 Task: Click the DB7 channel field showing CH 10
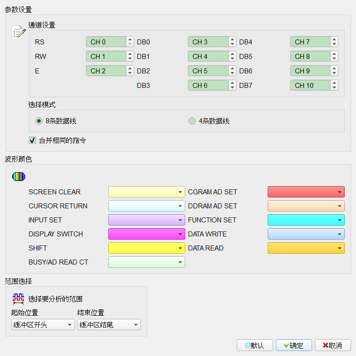coord(310,85)
